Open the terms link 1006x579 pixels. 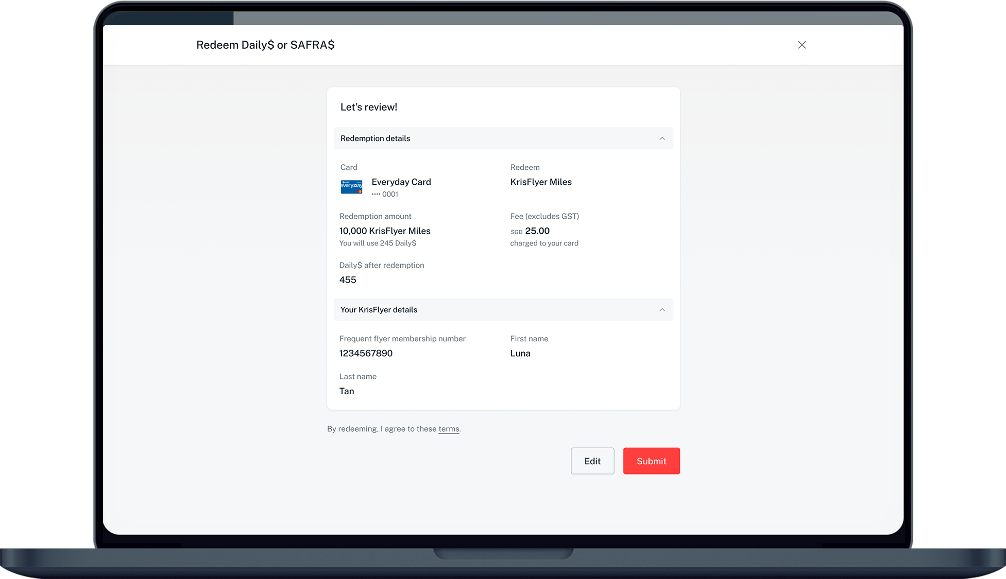(x=448, y=429)
